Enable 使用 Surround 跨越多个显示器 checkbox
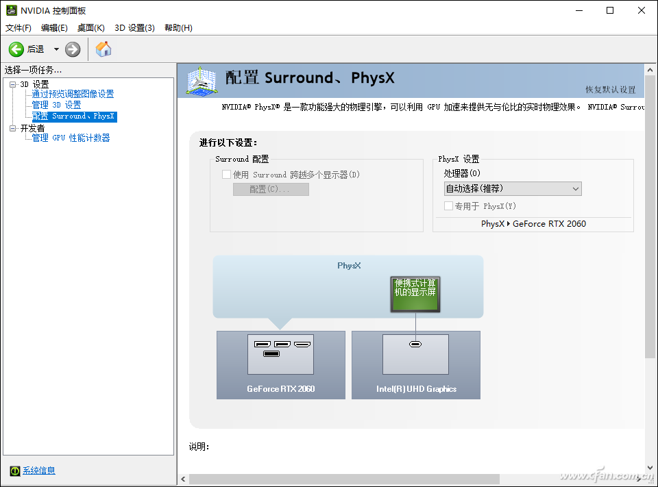 click(x=226, y=174)
